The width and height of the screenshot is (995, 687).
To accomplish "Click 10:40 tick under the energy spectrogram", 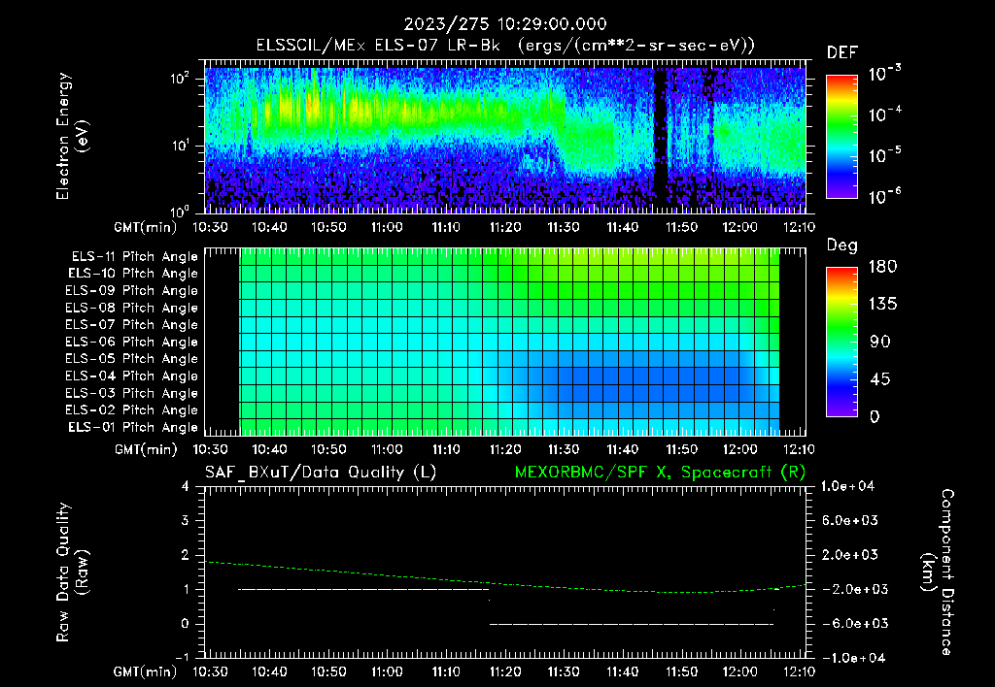I will 269,227.
